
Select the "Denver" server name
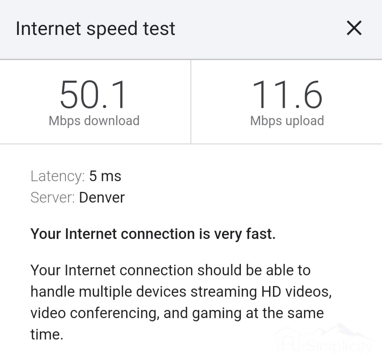coord(102,198)
